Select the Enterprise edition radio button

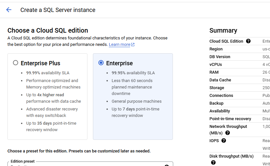(x=101, y=63)
